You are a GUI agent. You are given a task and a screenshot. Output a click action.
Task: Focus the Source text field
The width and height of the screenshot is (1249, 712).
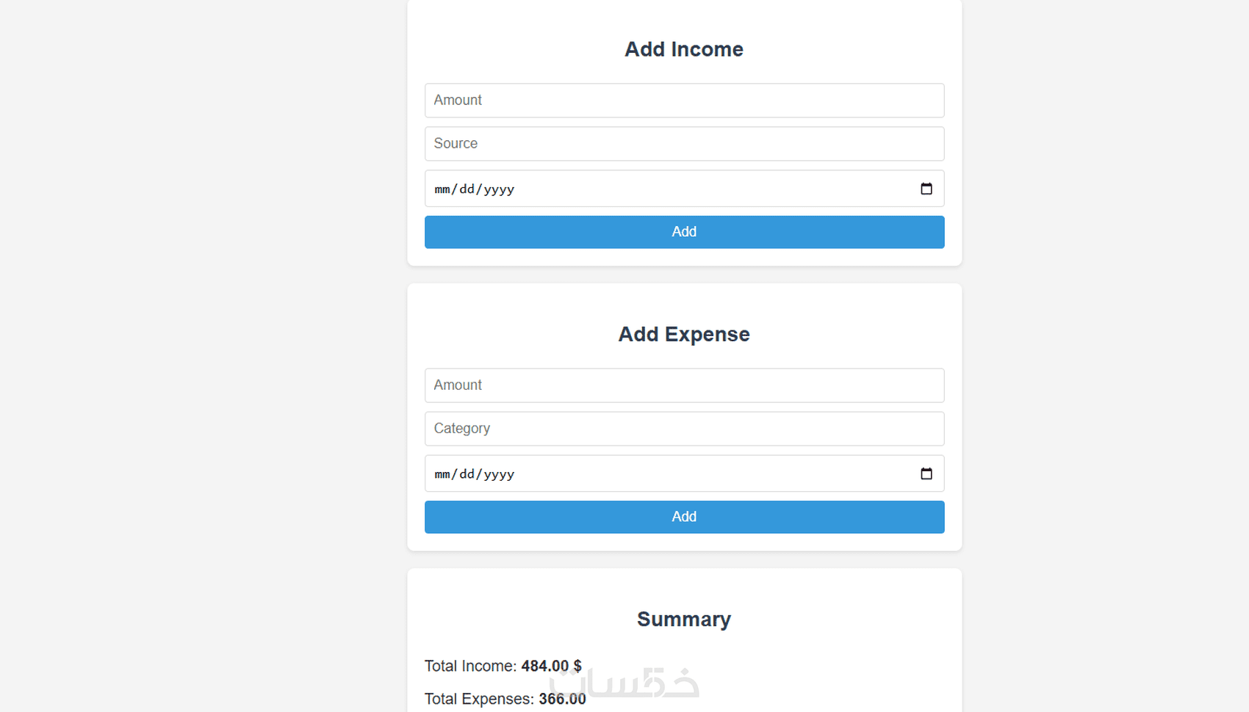[x=684, y=143]
